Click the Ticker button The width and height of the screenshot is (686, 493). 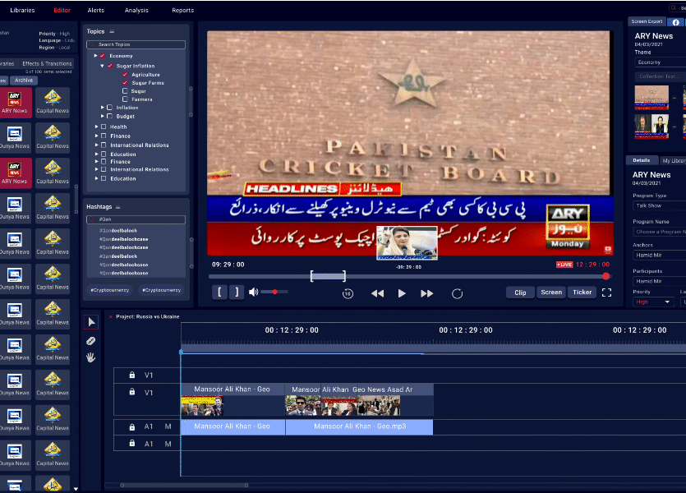(582, 293)
